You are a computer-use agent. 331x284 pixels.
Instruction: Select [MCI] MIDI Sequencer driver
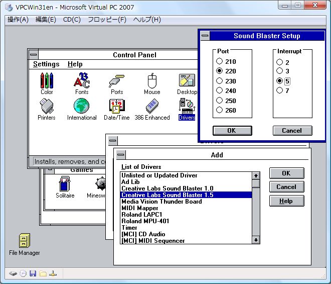[186, 241]
